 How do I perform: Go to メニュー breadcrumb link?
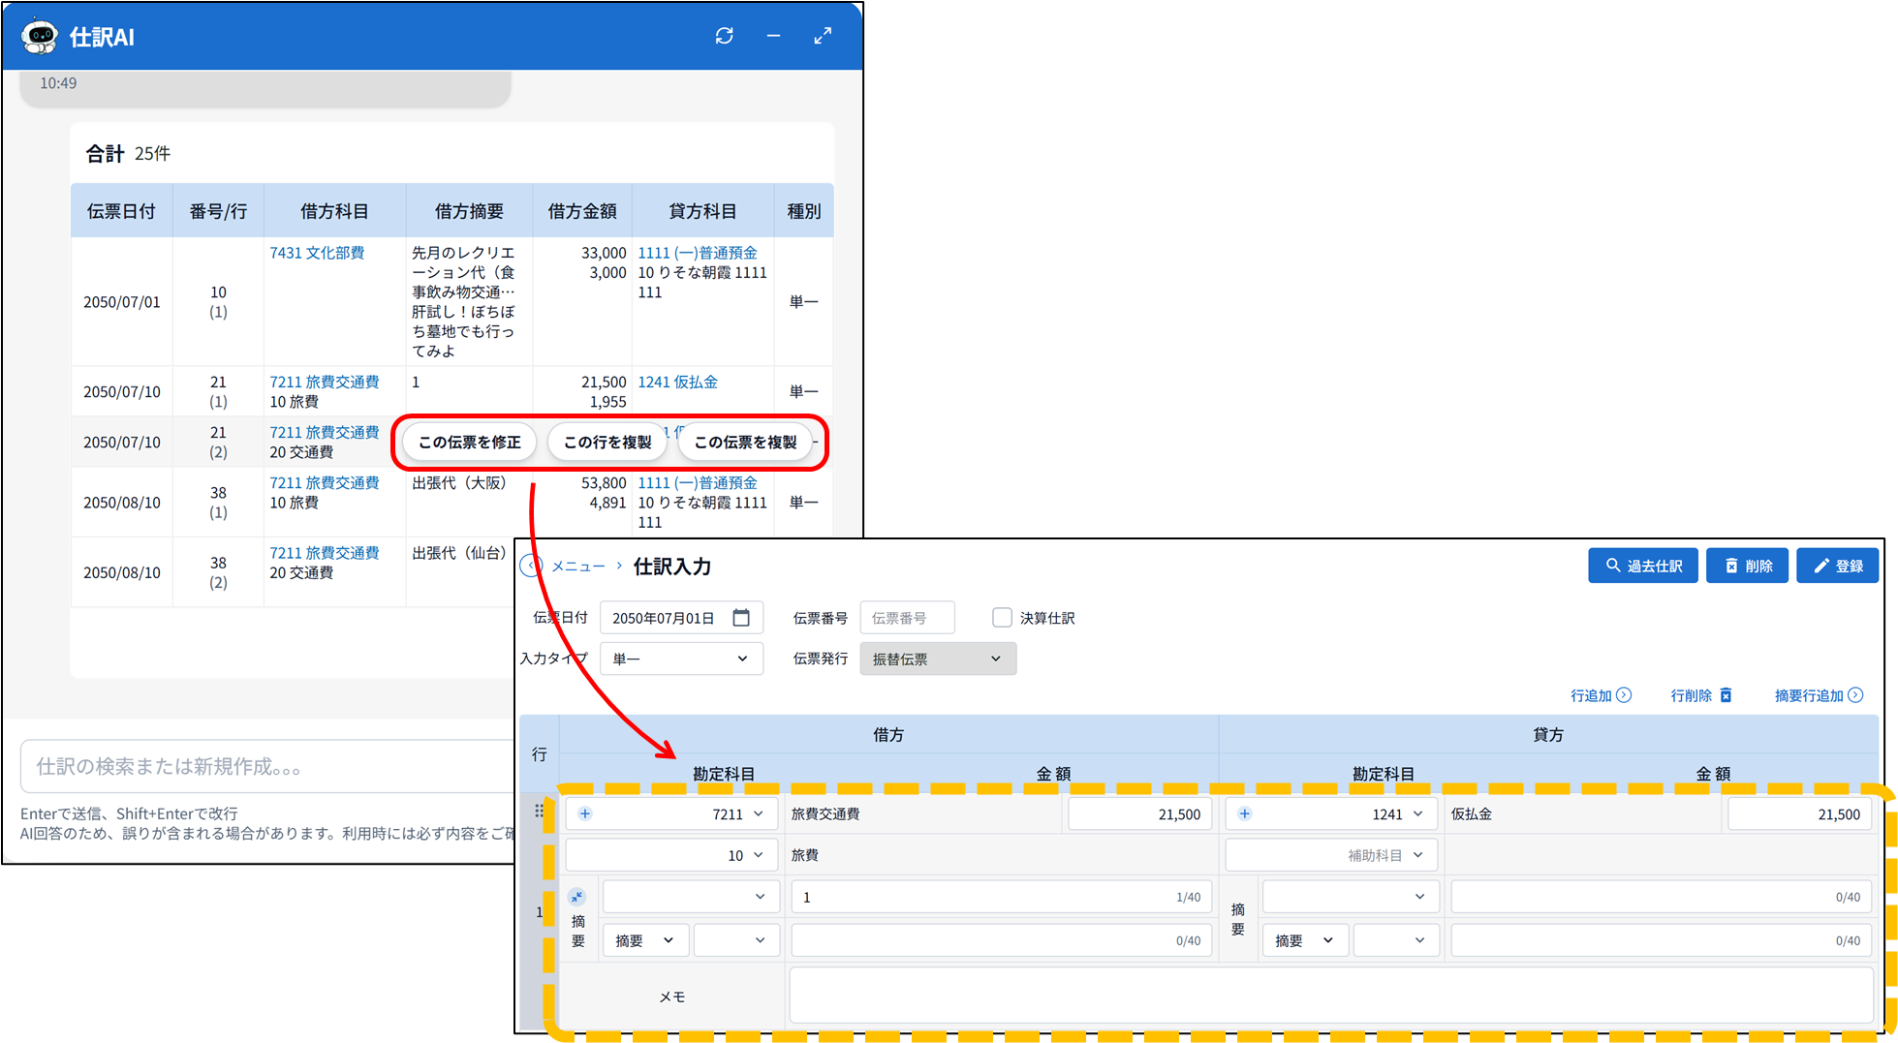click(578, 567)
